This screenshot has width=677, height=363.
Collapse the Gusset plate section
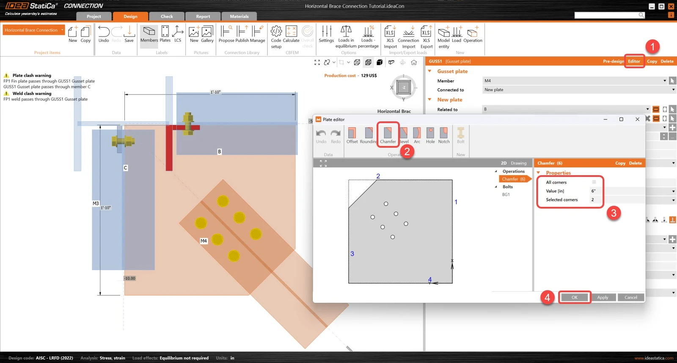click(x=429, y=71)
